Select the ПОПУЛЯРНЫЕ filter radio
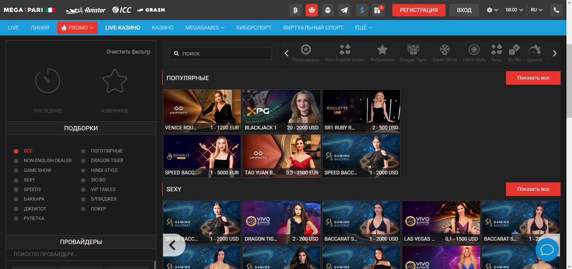The image size is (572, 269). (83, 151)
